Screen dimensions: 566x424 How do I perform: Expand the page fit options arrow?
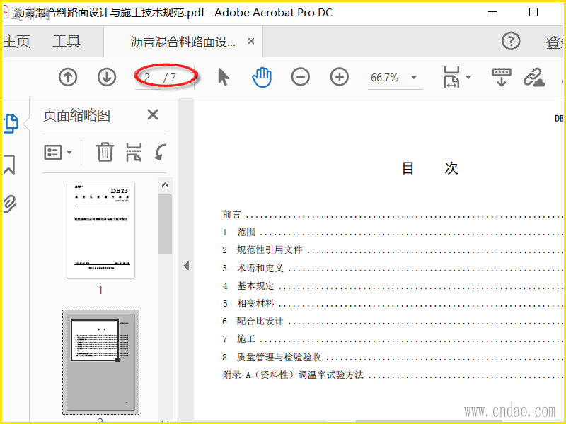(468, 77)
